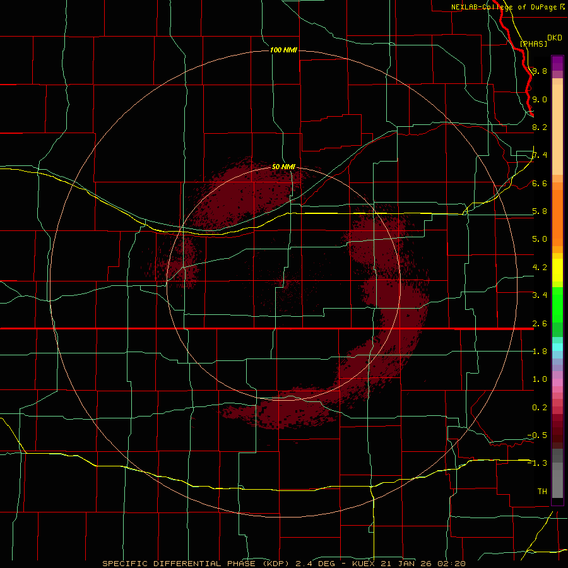Click the 9.8 legend value
The width and height of the screenshot is (568, 568).
[x=540, y=71]
